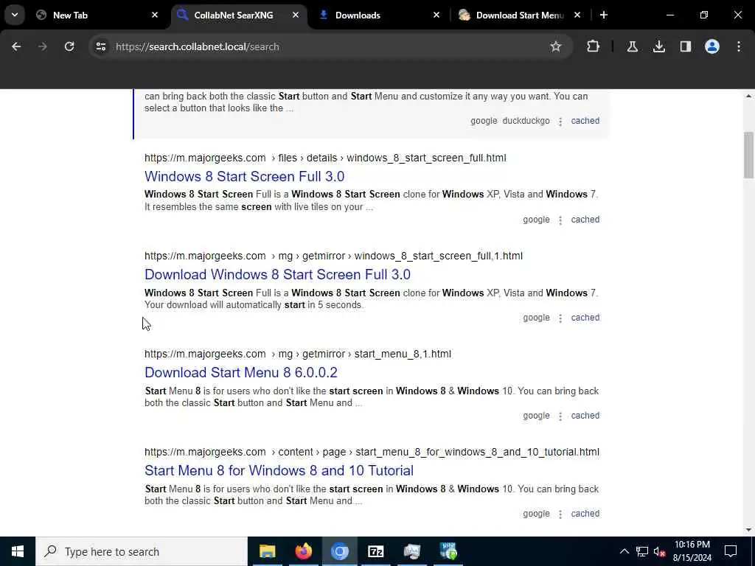Screen dimensions: 755x566
Task: Close the Downloads tab
Action: (436, 15)
